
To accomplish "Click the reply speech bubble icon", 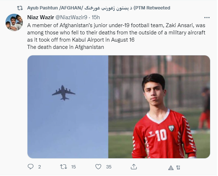I will [x=30, y=167].
